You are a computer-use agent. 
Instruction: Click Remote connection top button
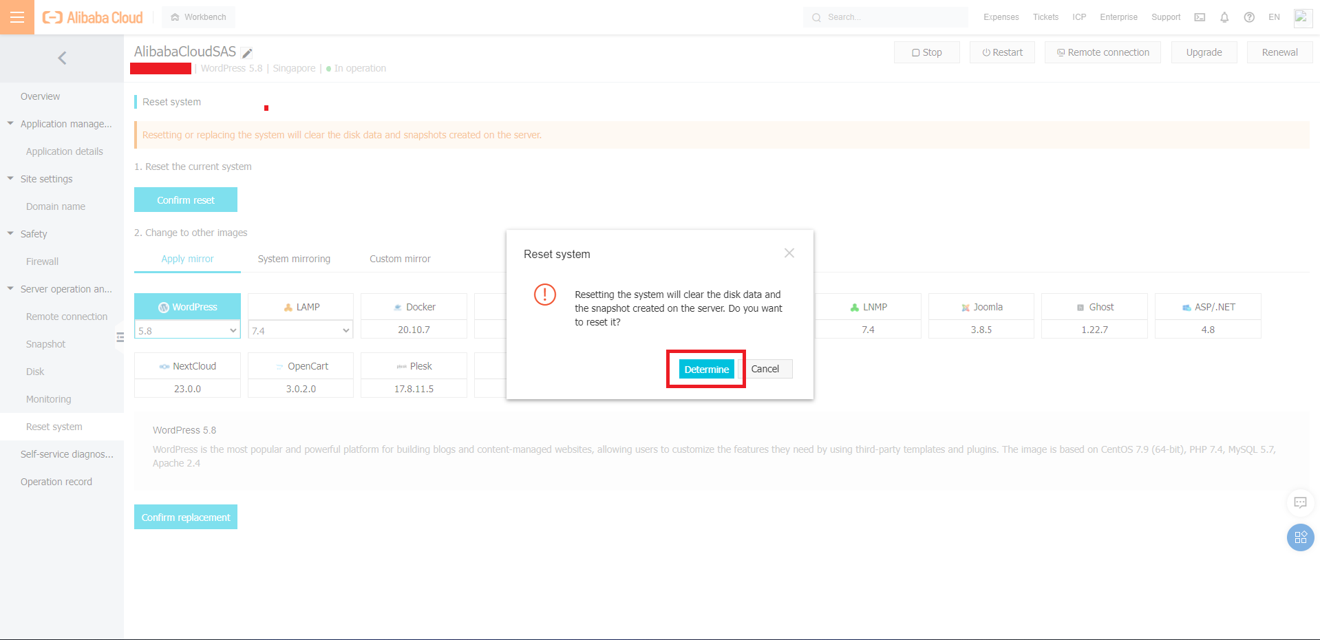pos(1103,52)
